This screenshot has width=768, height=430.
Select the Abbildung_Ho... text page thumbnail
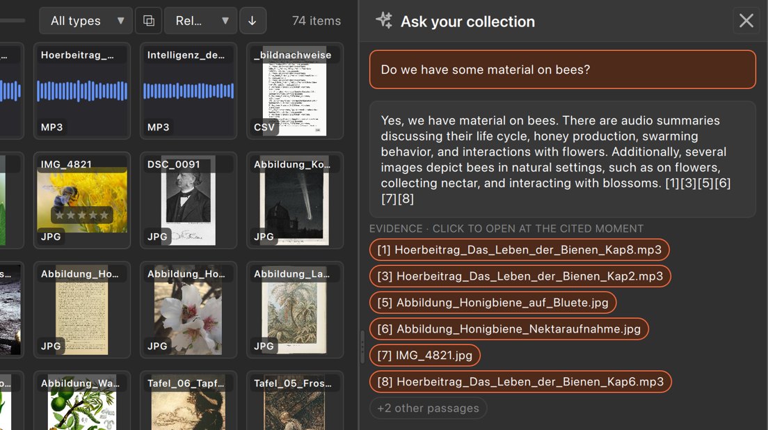82,310
